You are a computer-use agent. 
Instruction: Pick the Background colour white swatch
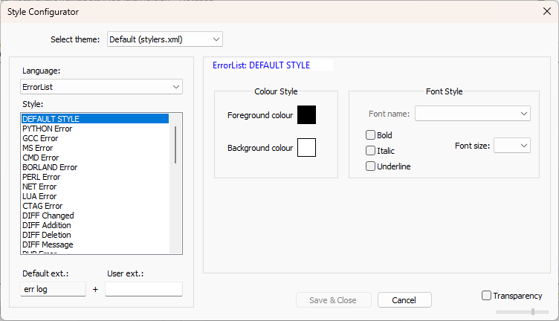306,147
